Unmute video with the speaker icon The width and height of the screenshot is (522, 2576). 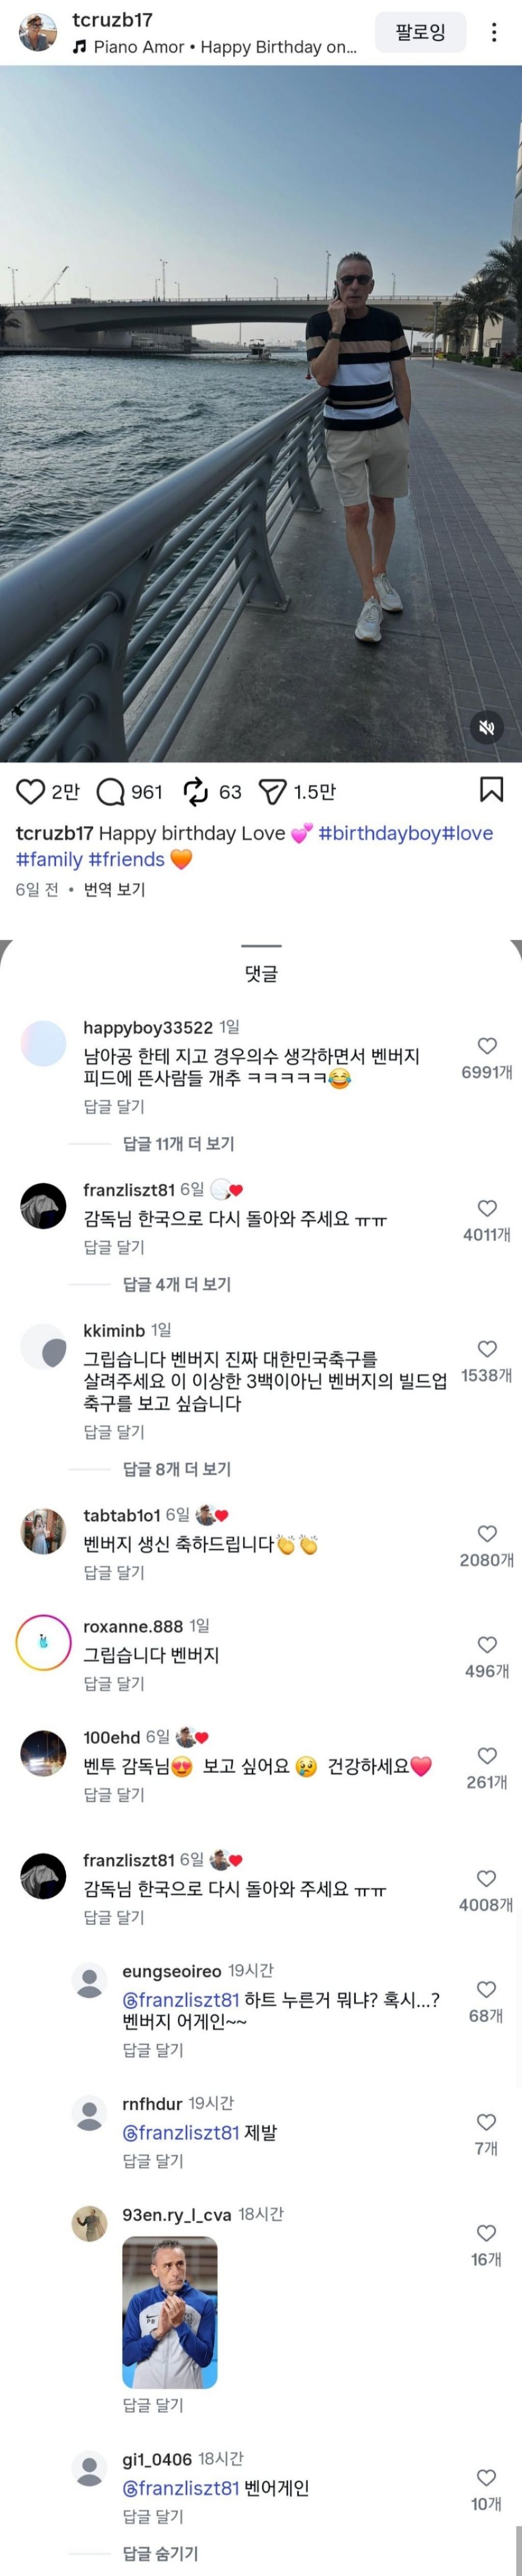(x=486, y=727)
